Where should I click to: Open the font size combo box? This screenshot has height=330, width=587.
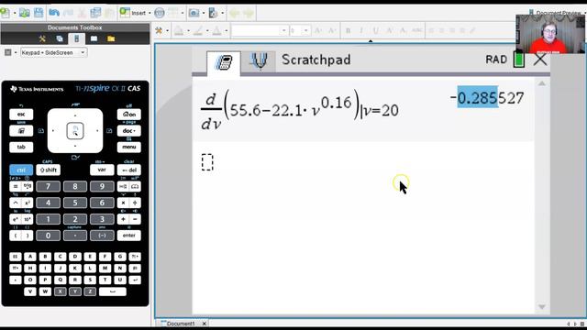pos(300,30)
